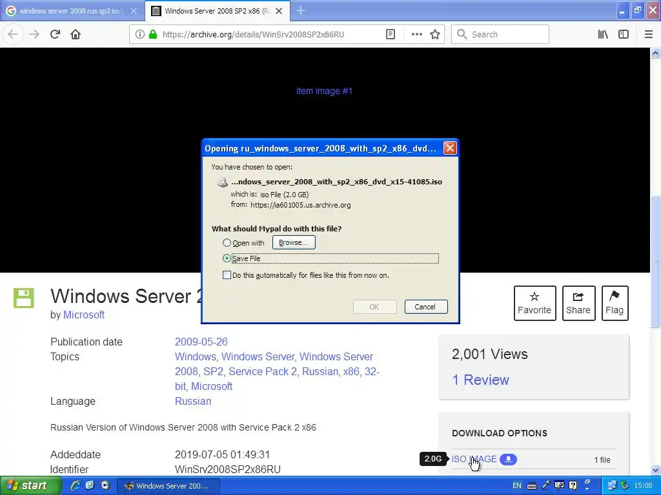Switch to the 'windows server 2008 rus sp2 iso' tab

pos(72,11)
